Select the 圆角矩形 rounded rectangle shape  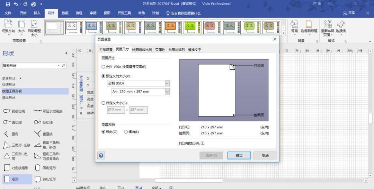tap(38, 168)
